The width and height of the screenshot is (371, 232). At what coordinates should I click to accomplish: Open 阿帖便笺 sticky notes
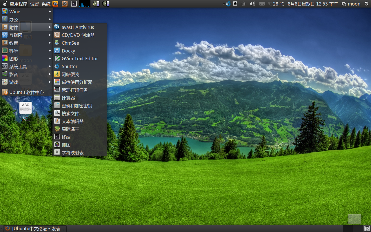(80, 74)
